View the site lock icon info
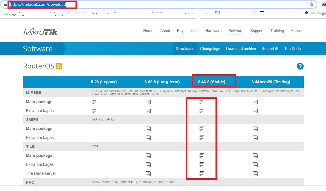The height and width of the screenshot is (191, 326). click(5, 4)
